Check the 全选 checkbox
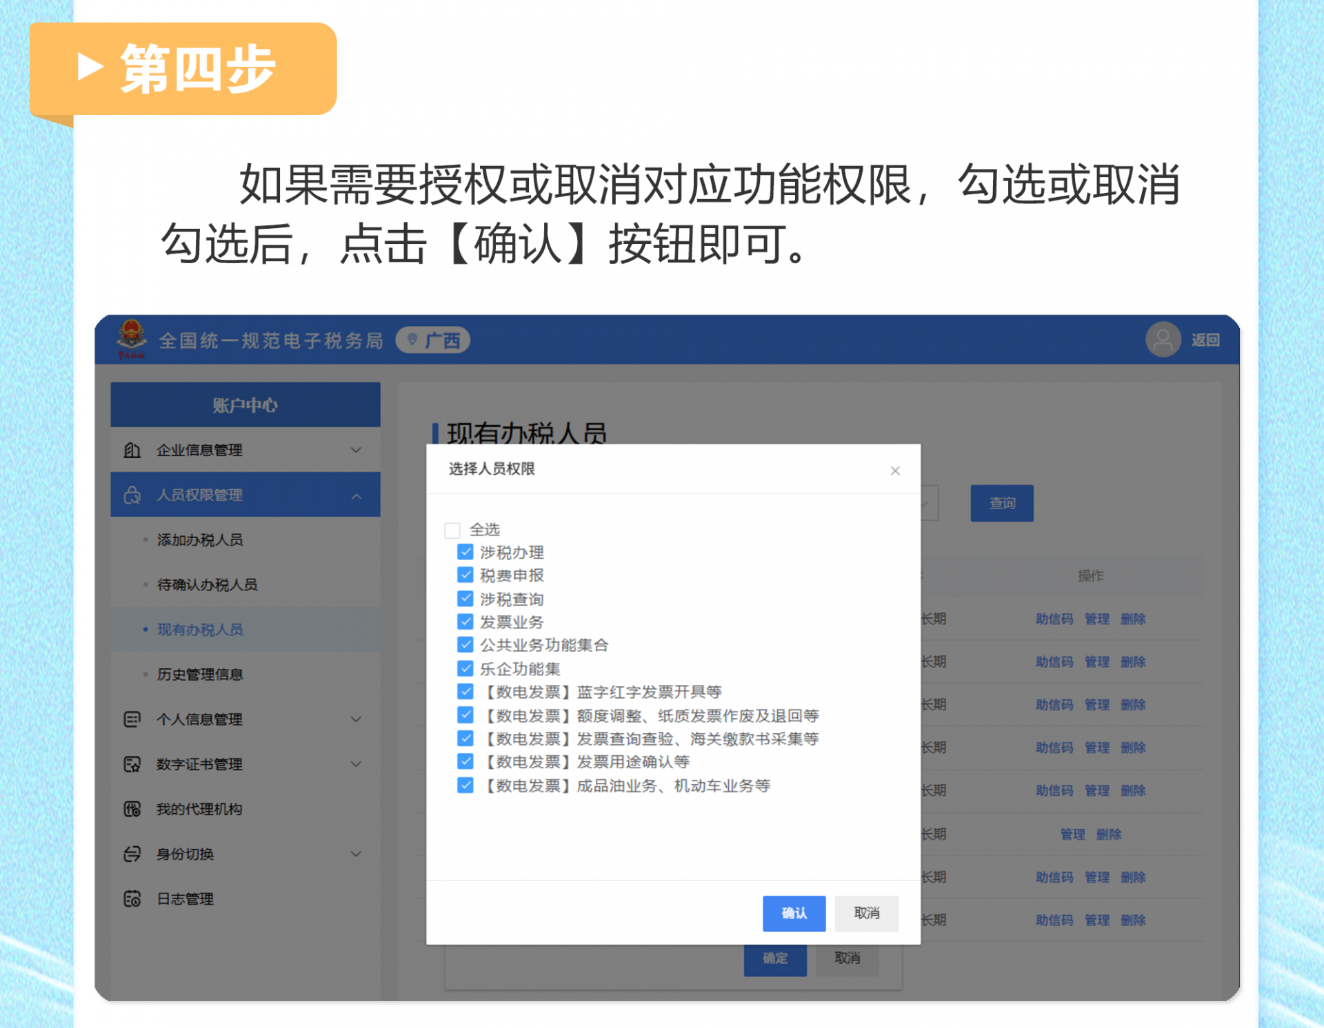The image size is (1324, 1028). click(x=452, y=530)
